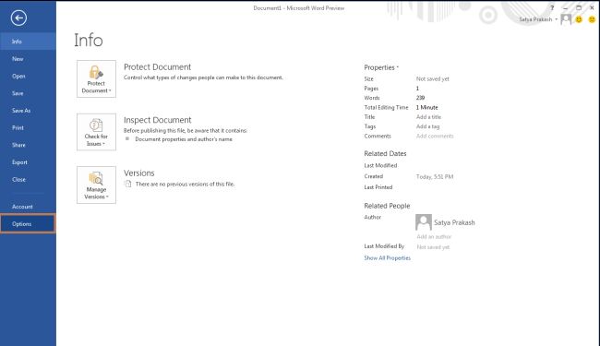
Task: Open the Export page
Action: pyautogui.click(x=28, y=162)
